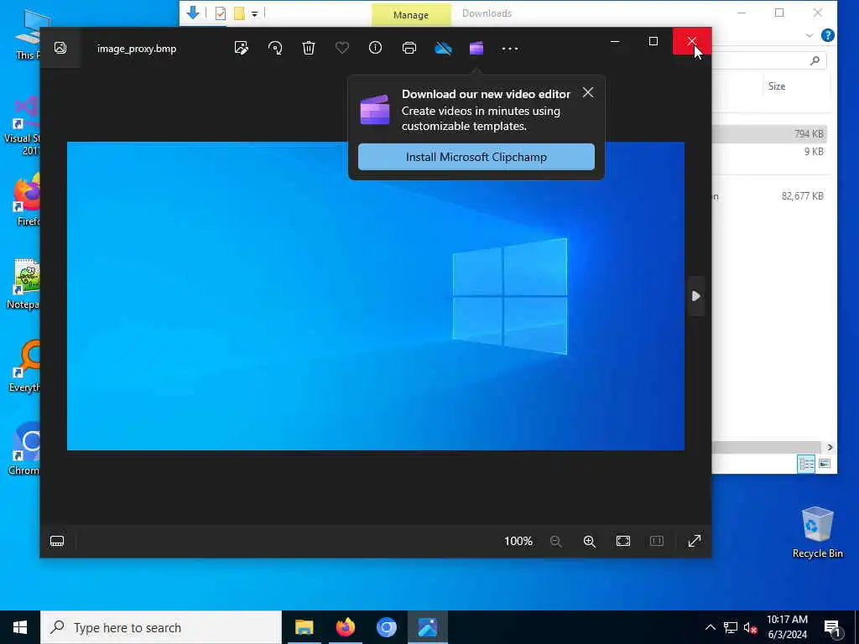
Task: Select the Recycle Bin desktop icon
Action: tap(817, 532)
